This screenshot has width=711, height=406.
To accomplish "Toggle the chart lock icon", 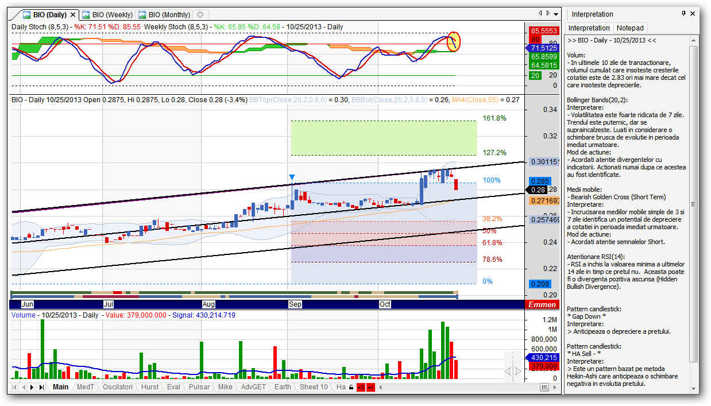I will (351, 388).
